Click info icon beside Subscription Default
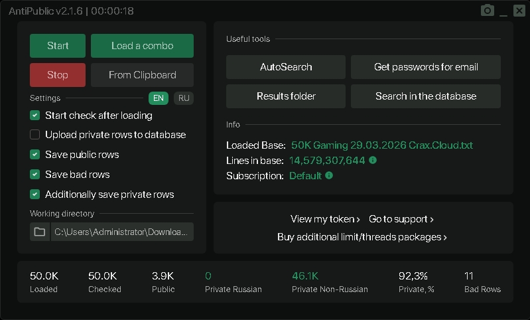Screen dimensions: 530x320 click(329, 176)
